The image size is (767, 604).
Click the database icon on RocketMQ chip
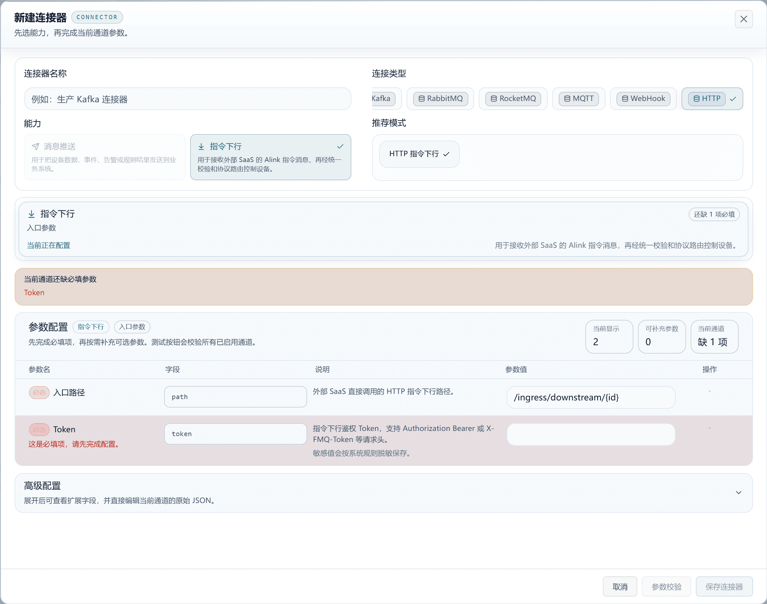pos(494,99)
